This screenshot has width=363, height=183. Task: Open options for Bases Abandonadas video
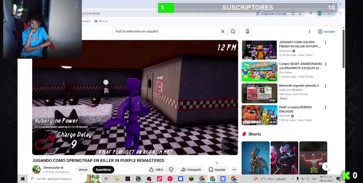point(325,64)
